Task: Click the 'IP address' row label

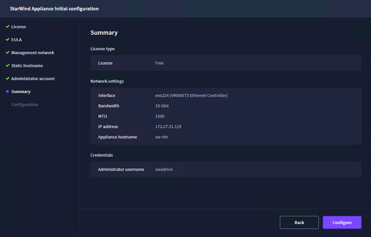Action: (x=108, y=127)
